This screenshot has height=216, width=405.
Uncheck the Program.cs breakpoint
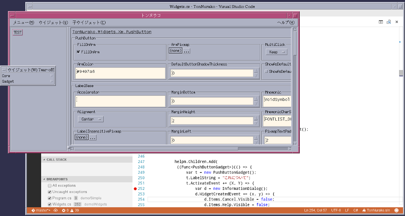pos(49,198)
